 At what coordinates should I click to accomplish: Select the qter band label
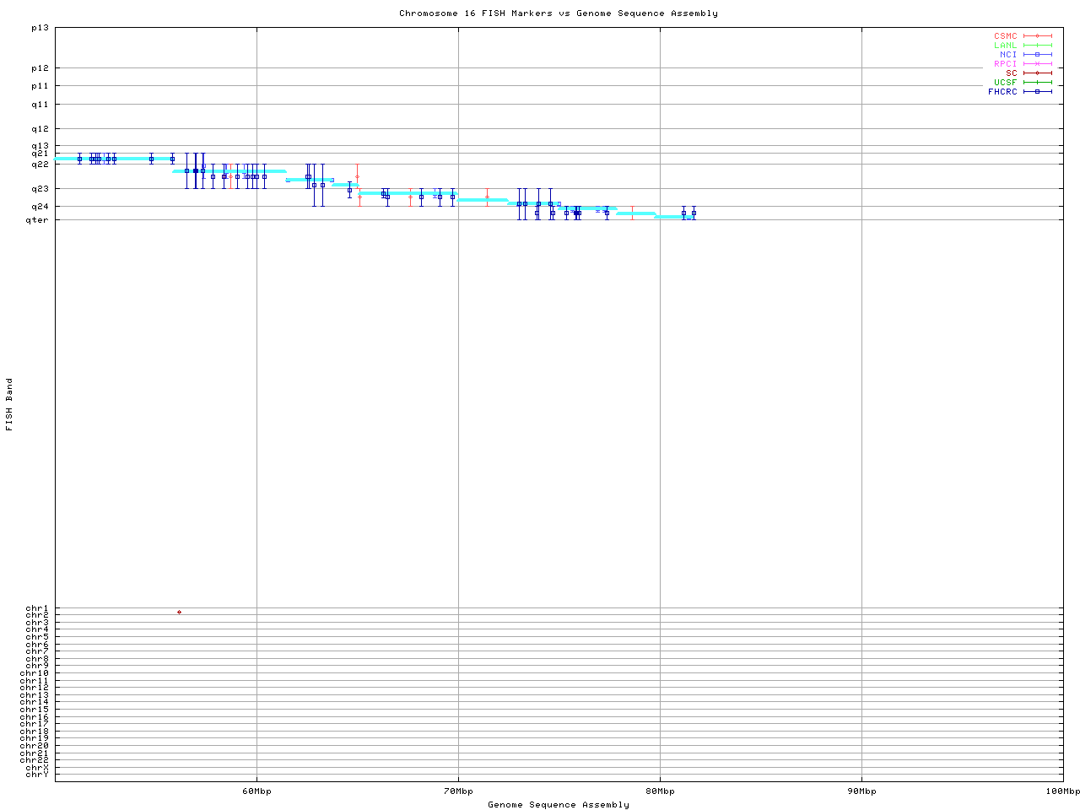point(38,220)
